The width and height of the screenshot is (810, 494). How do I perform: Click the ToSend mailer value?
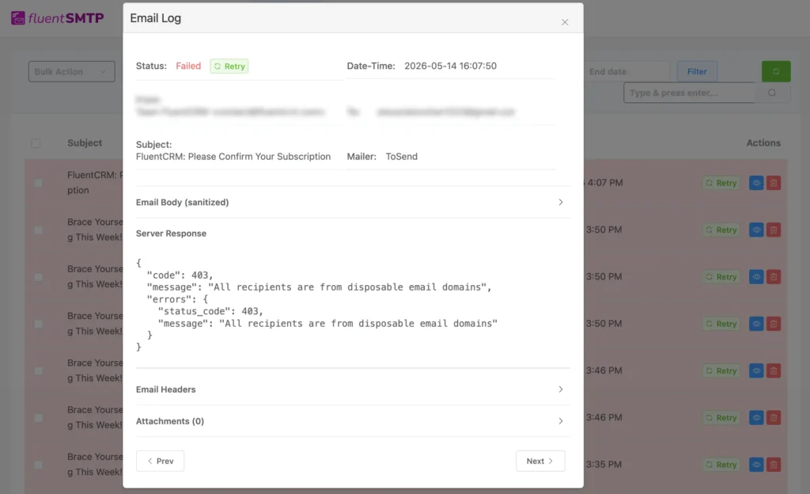tap(401, 157)
